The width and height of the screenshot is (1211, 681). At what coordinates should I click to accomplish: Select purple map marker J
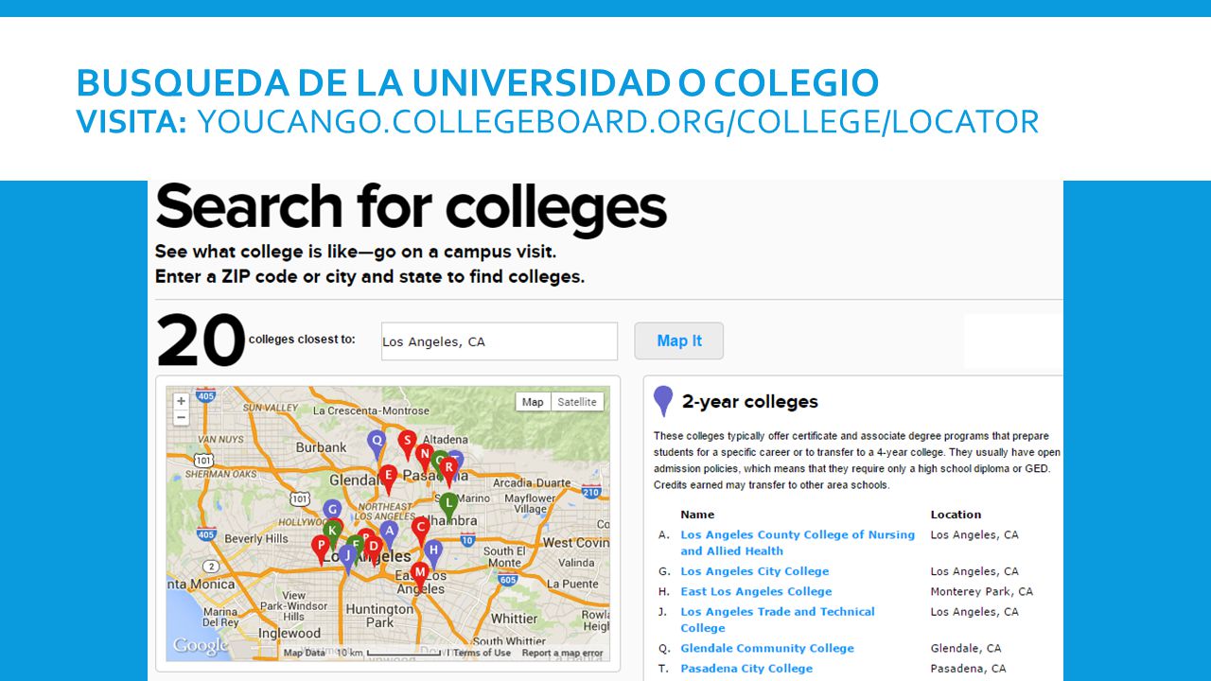347,558
